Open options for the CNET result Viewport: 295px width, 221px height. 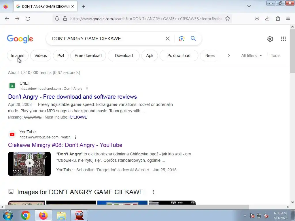pos(87,89)
